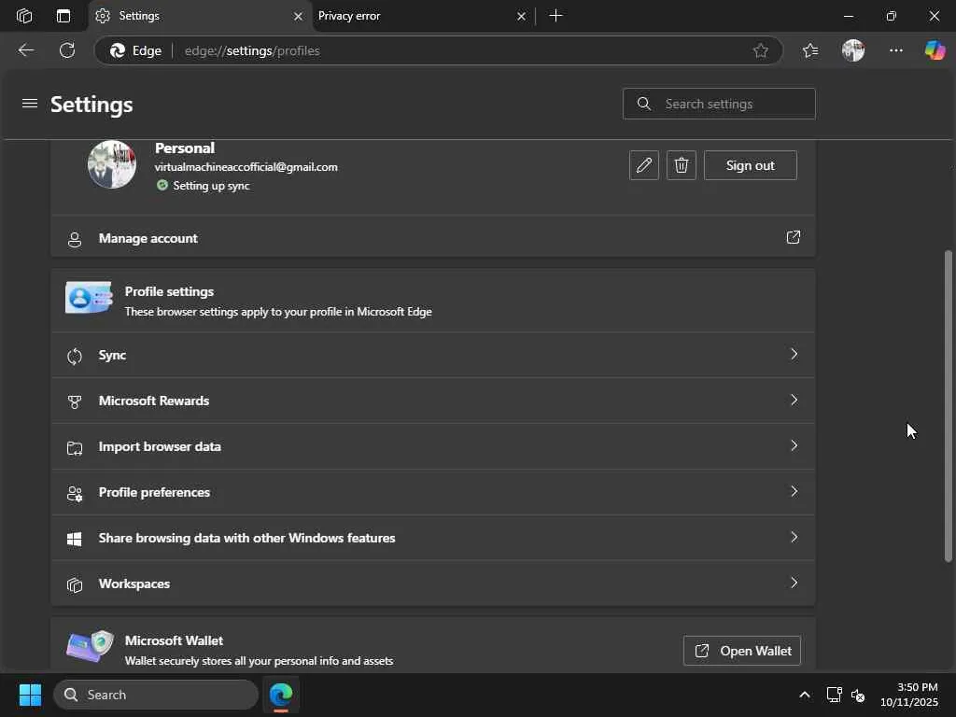956x717 pixels.
Task: Open the Windows Start menu
Action: 30,695
